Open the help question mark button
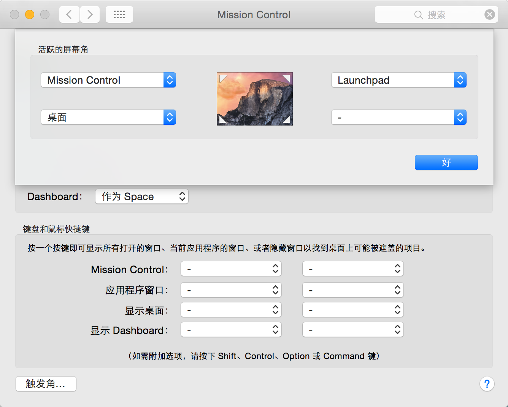Screen dimensions: 508x407 coord(487,384)
